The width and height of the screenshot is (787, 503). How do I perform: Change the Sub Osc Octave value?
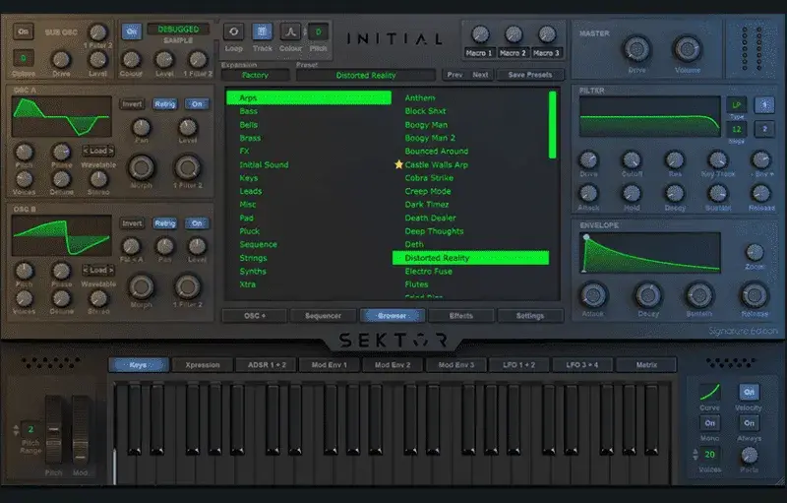click(23, 58)
